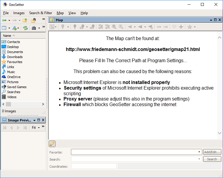Go to previous image in preview
This screenshot has height=178, width=223.
click(x=12, y=128)
